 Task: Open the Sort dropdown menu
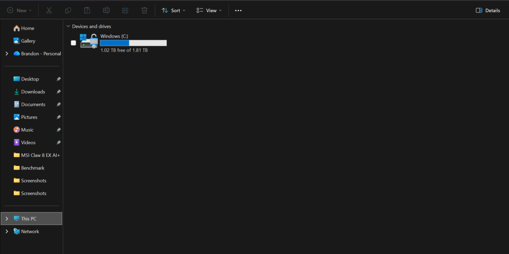coord(173,10)
